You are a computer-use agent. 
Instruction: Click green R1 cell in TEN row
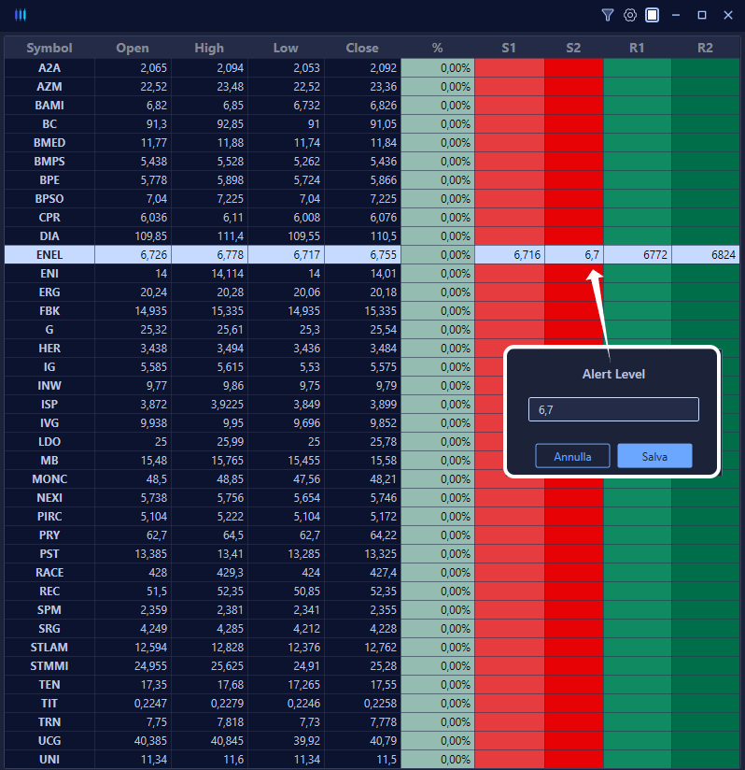(638, 685)
